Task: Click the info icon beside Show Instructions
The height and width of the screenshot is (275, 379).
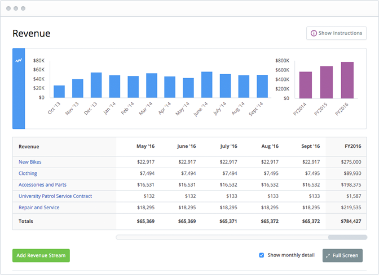Action: tap(314, 33)
